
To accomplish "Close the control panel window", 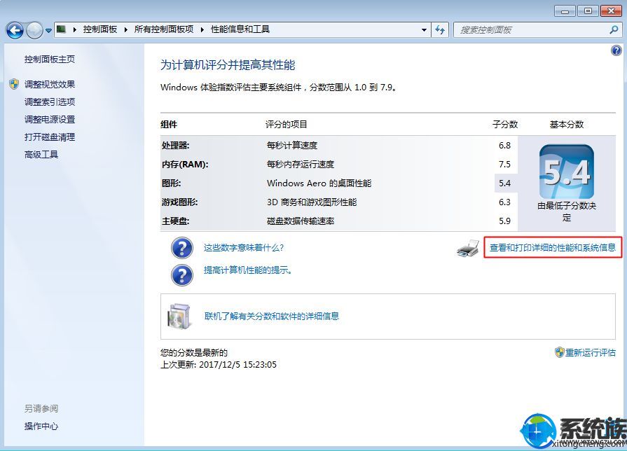I will click(x=611, y=11).
